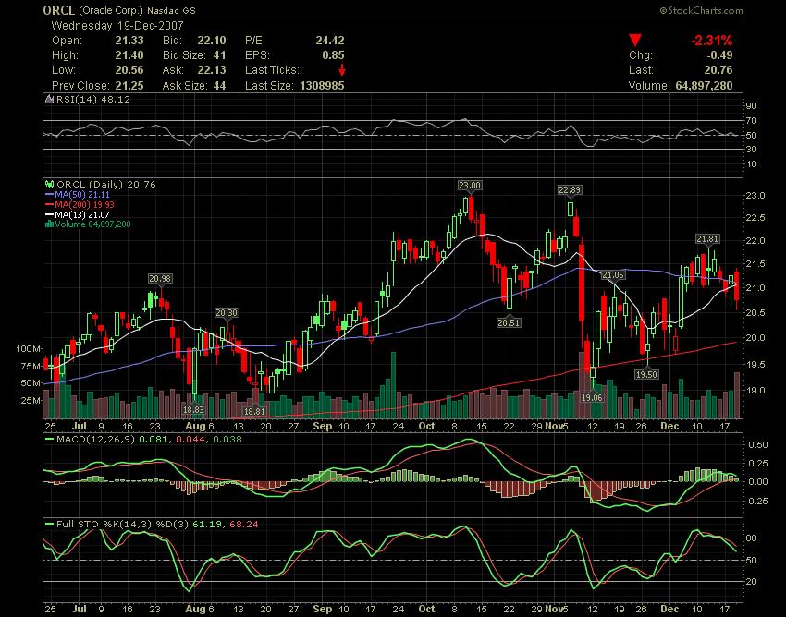Click the 22.89 peak price marker
786x617 pixels.
570,189
